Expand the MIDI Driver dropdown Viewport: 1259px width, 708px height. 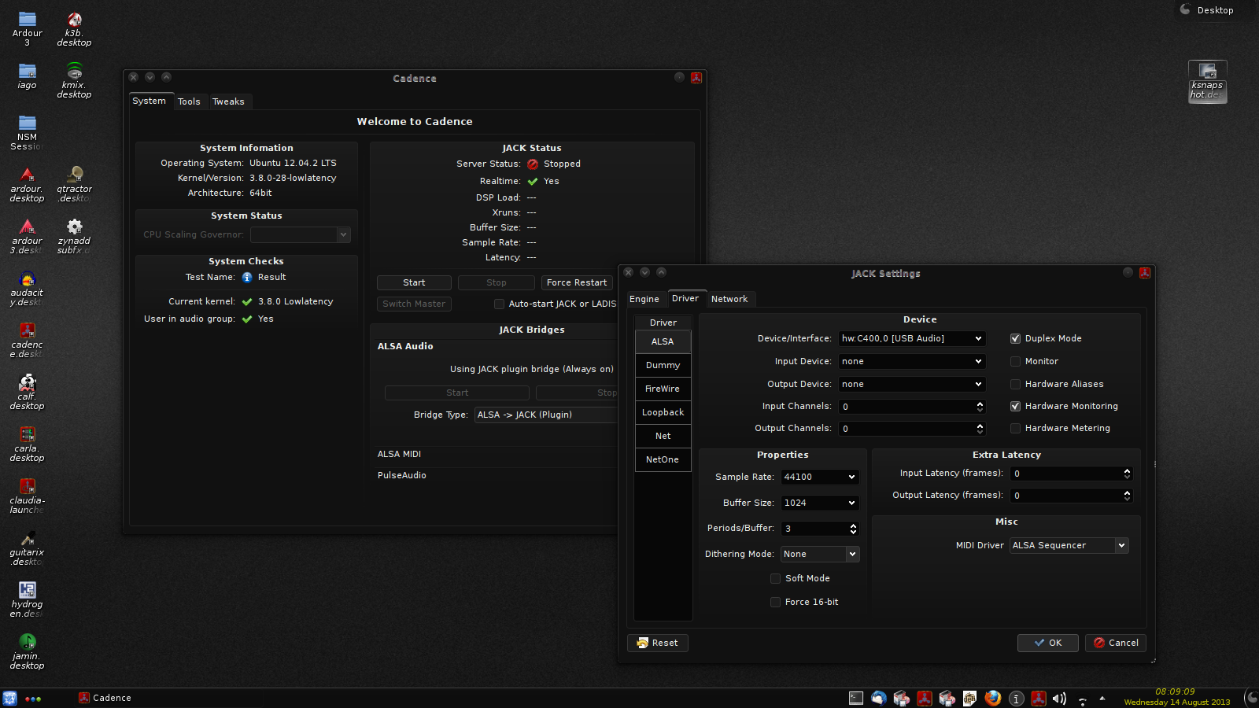tap(1069, 546)
